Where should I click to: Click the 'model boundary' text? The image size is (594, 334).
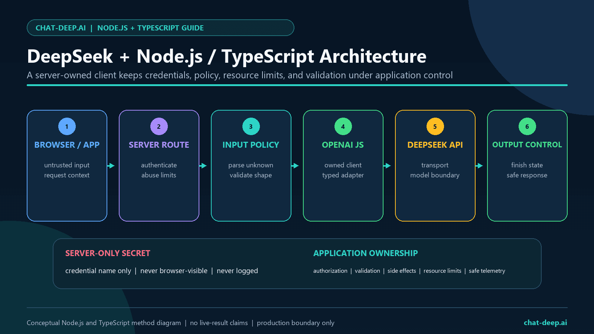click(435, 175)
